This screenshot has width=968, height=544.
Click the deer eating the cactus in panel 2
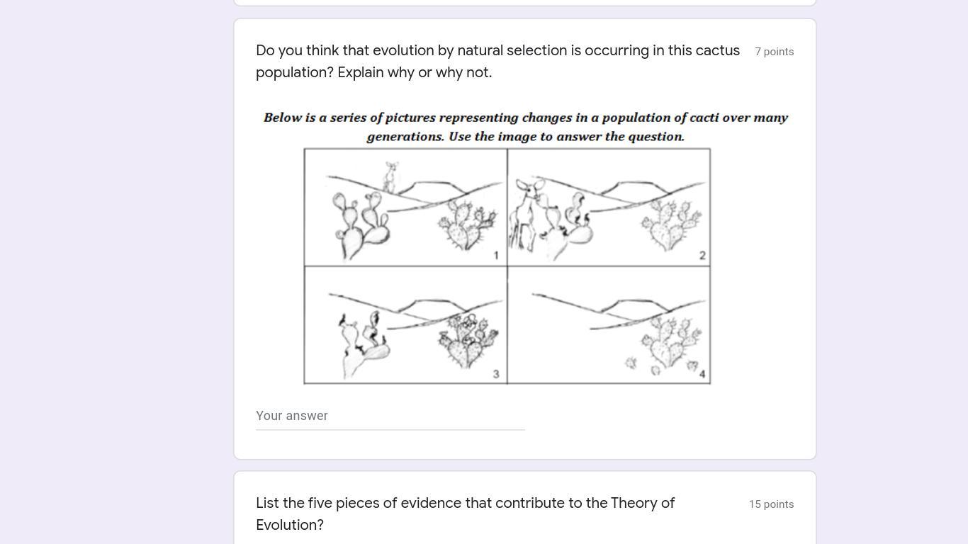[x=527, y=211]
